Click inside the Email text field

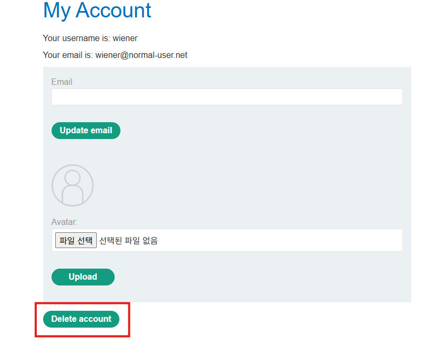(x=227, y=97)
